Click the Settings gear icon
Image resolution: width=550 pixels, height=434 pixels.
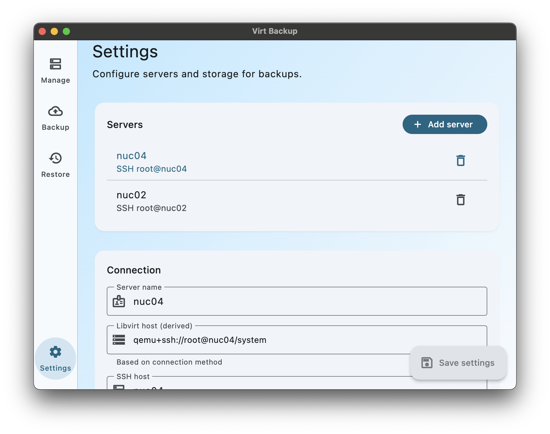coord(55,351)
